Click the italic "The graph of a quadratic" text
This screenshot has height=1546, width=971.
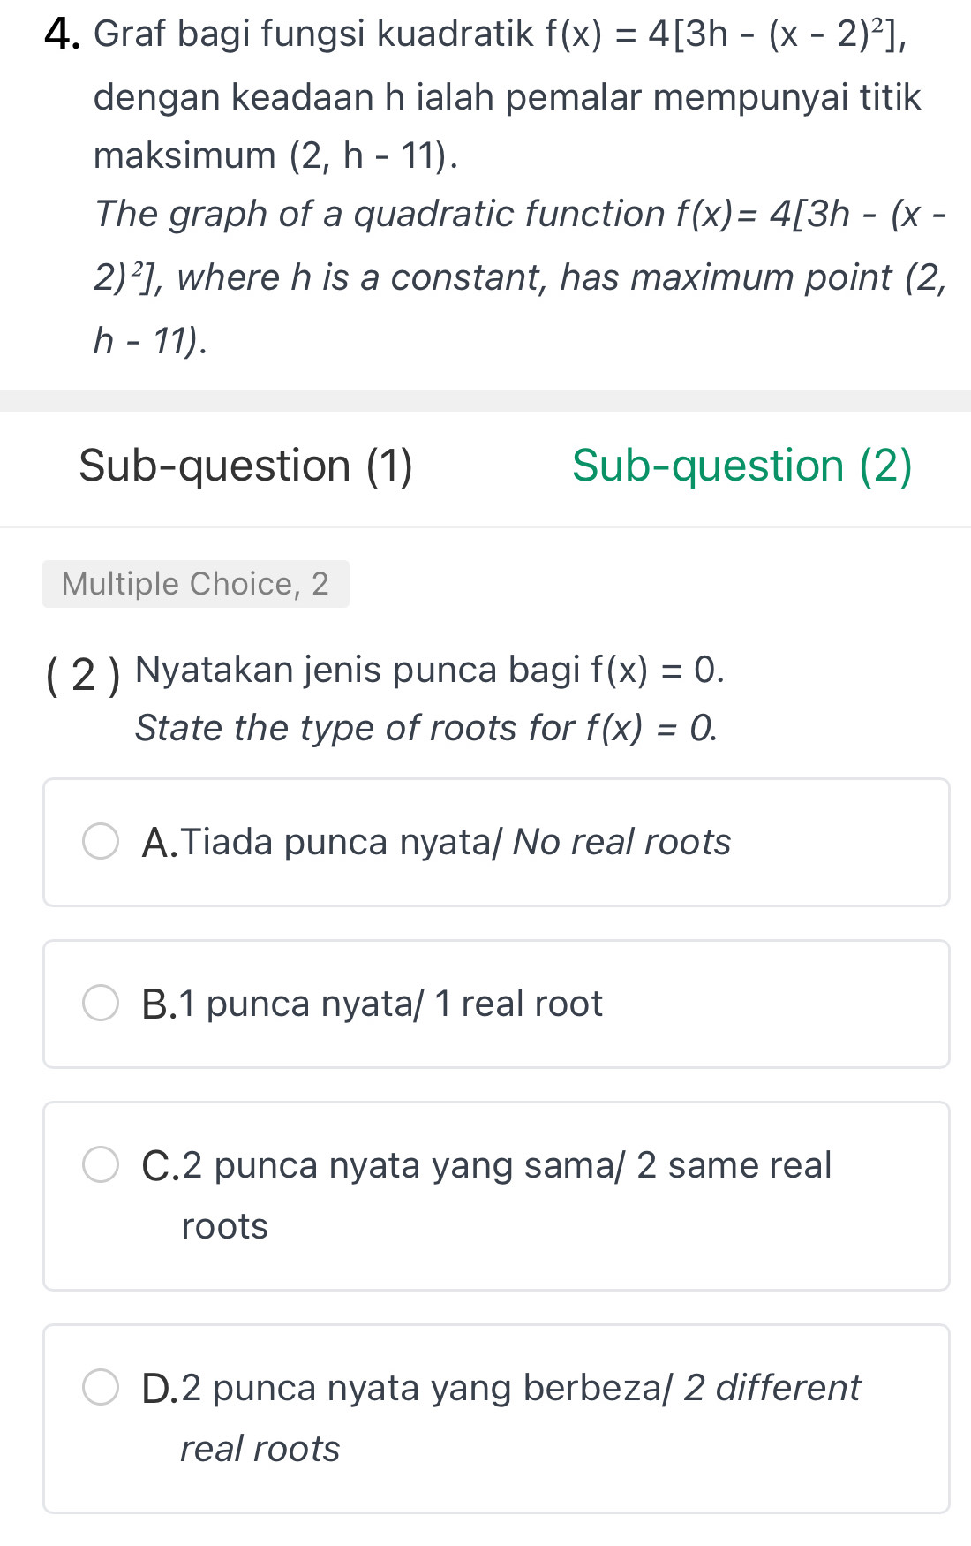pyautogui.click(x=380, y=214)
